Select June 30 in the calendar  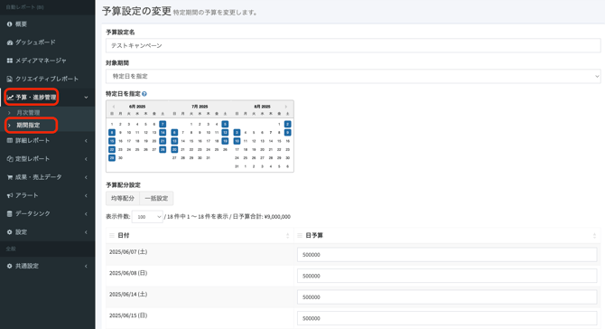coord(120,158)
